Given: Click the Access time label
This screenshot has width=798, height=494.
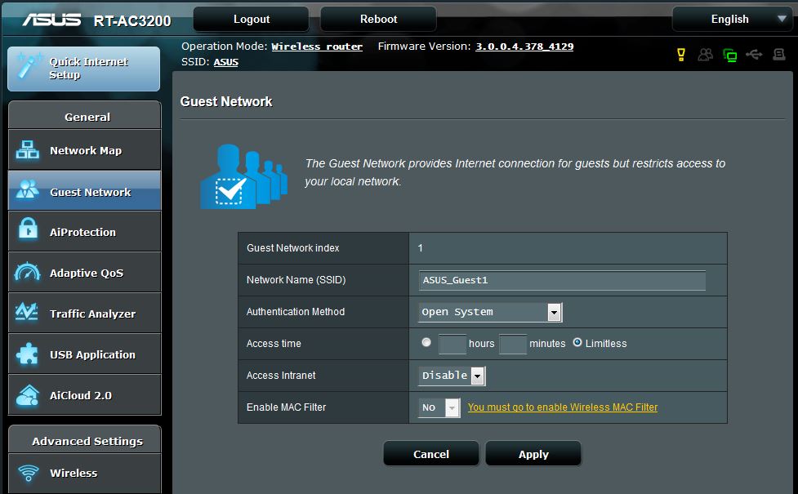Looking at the screenshot, I should tap(274, 344).
